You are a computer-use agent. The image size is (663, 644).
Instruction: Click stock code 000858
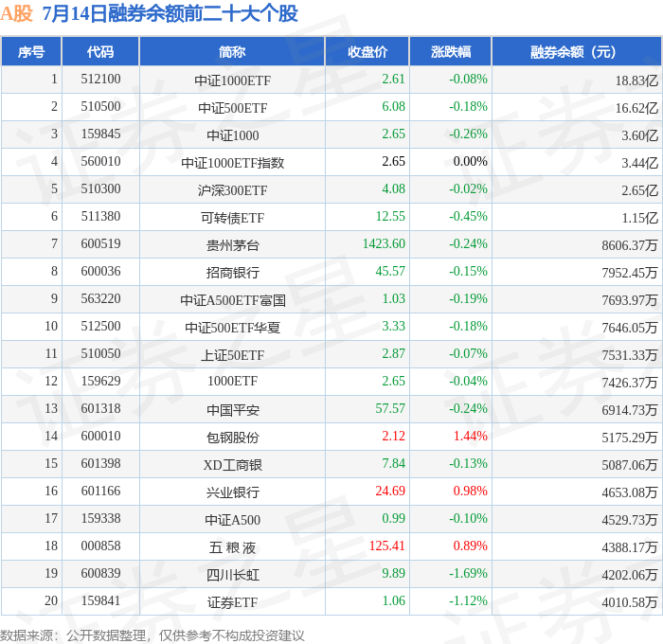tap(100, 546)
